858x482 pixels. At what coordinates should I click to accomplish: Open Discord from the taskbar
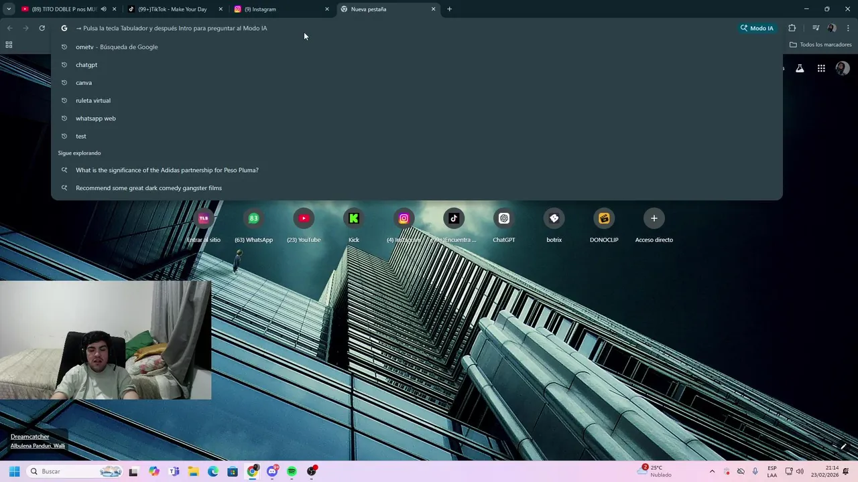pyautogui.click(x=272, y=471)
